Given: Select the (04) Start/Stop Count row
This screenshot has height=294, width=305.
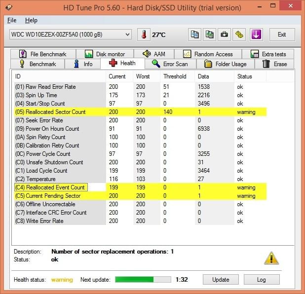Looking at the screenshot, I should pyautogui.click(x=141, y=104).
